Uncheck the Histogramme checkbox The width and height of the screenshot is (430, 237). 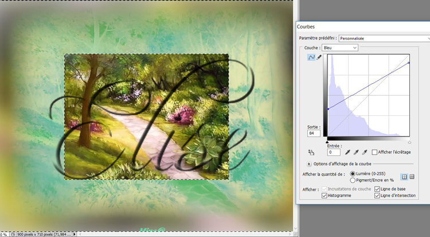click(326, 196)
